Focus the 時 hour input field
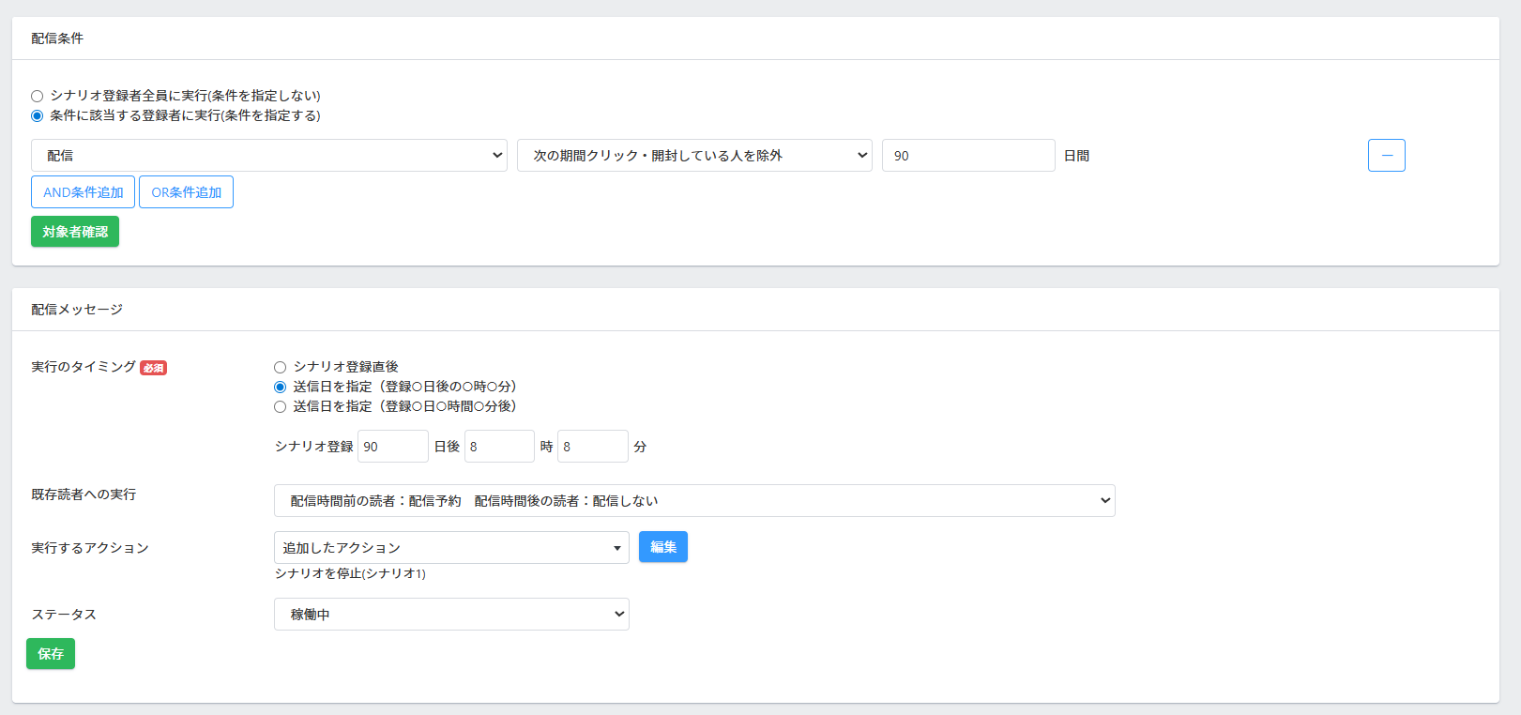The image size is (1521, 715). (499, 447)
